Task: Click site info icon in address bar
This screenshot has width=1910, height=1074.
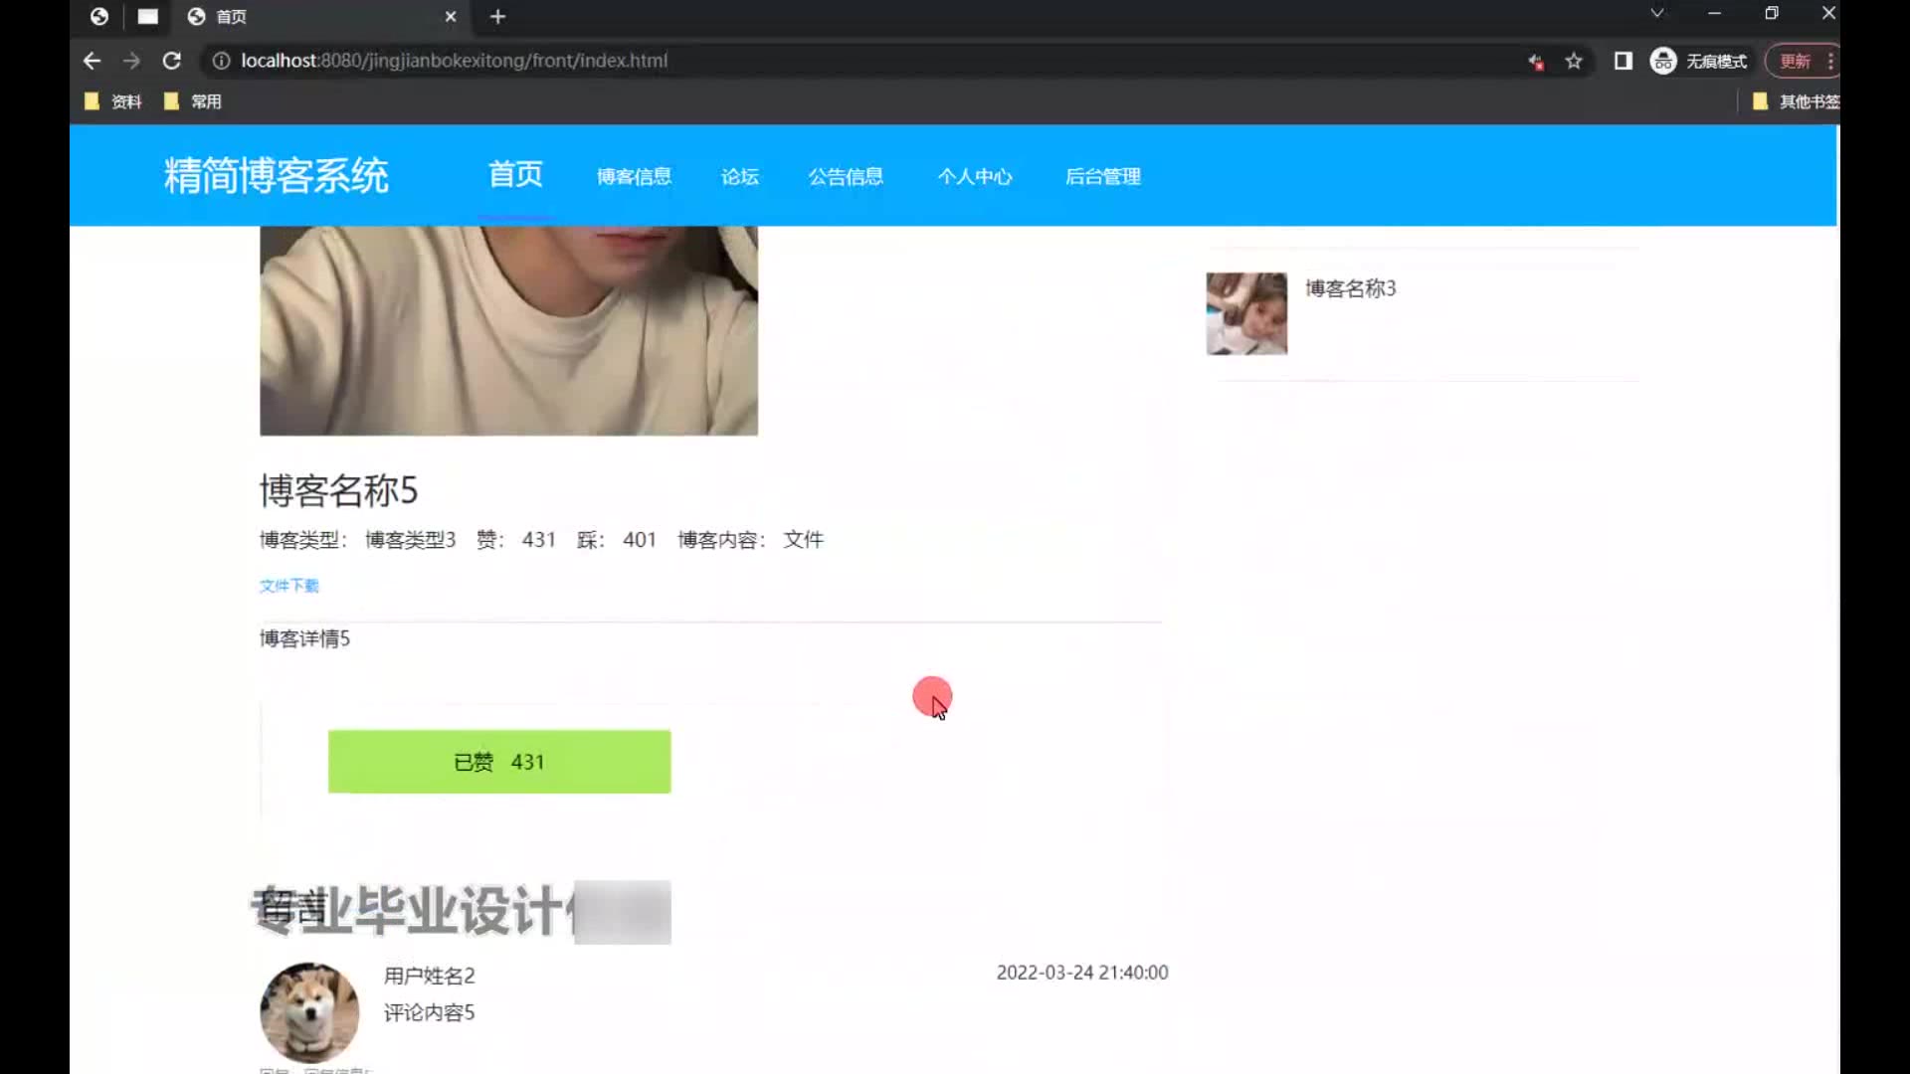Action: pos(221,61)
